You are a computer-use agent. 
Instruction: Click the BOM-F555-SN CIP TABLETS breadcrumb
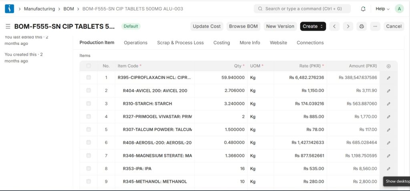click(x=133, y=9)
